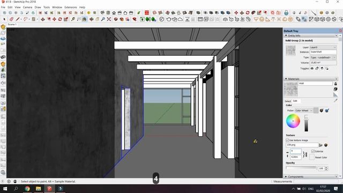343x193 pixels.
Task: Open the Extensions menu
Action: 71,7
